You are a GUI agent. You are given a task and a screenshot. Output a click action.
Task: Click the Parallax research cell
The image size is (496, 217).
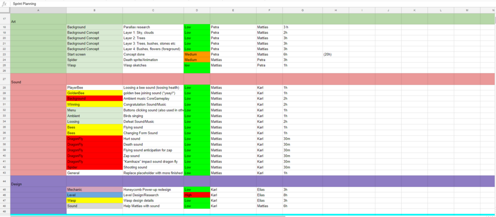pos(153,27)
